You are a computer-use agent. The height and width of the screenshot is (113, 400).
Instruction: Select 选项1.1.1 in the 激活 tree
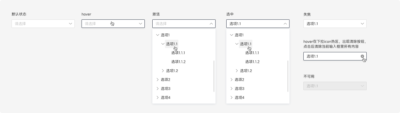178,53
